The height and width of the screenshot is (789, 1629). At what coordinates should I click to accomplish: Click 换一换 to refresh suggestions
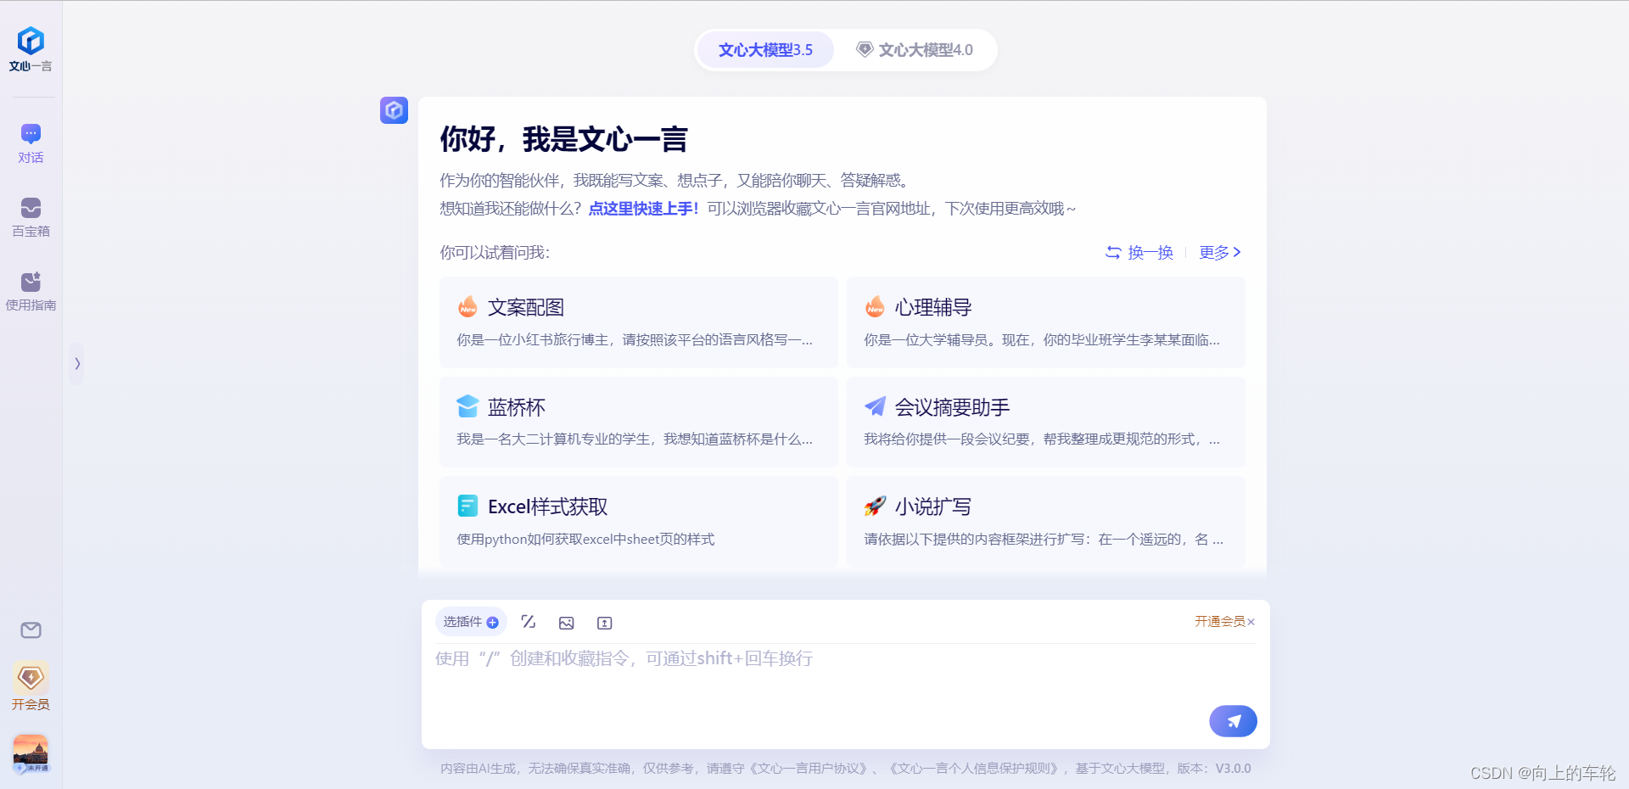1139,252
